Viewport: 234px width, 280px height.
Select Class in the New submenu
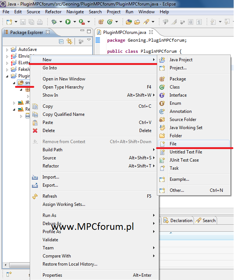pos(194,87)
